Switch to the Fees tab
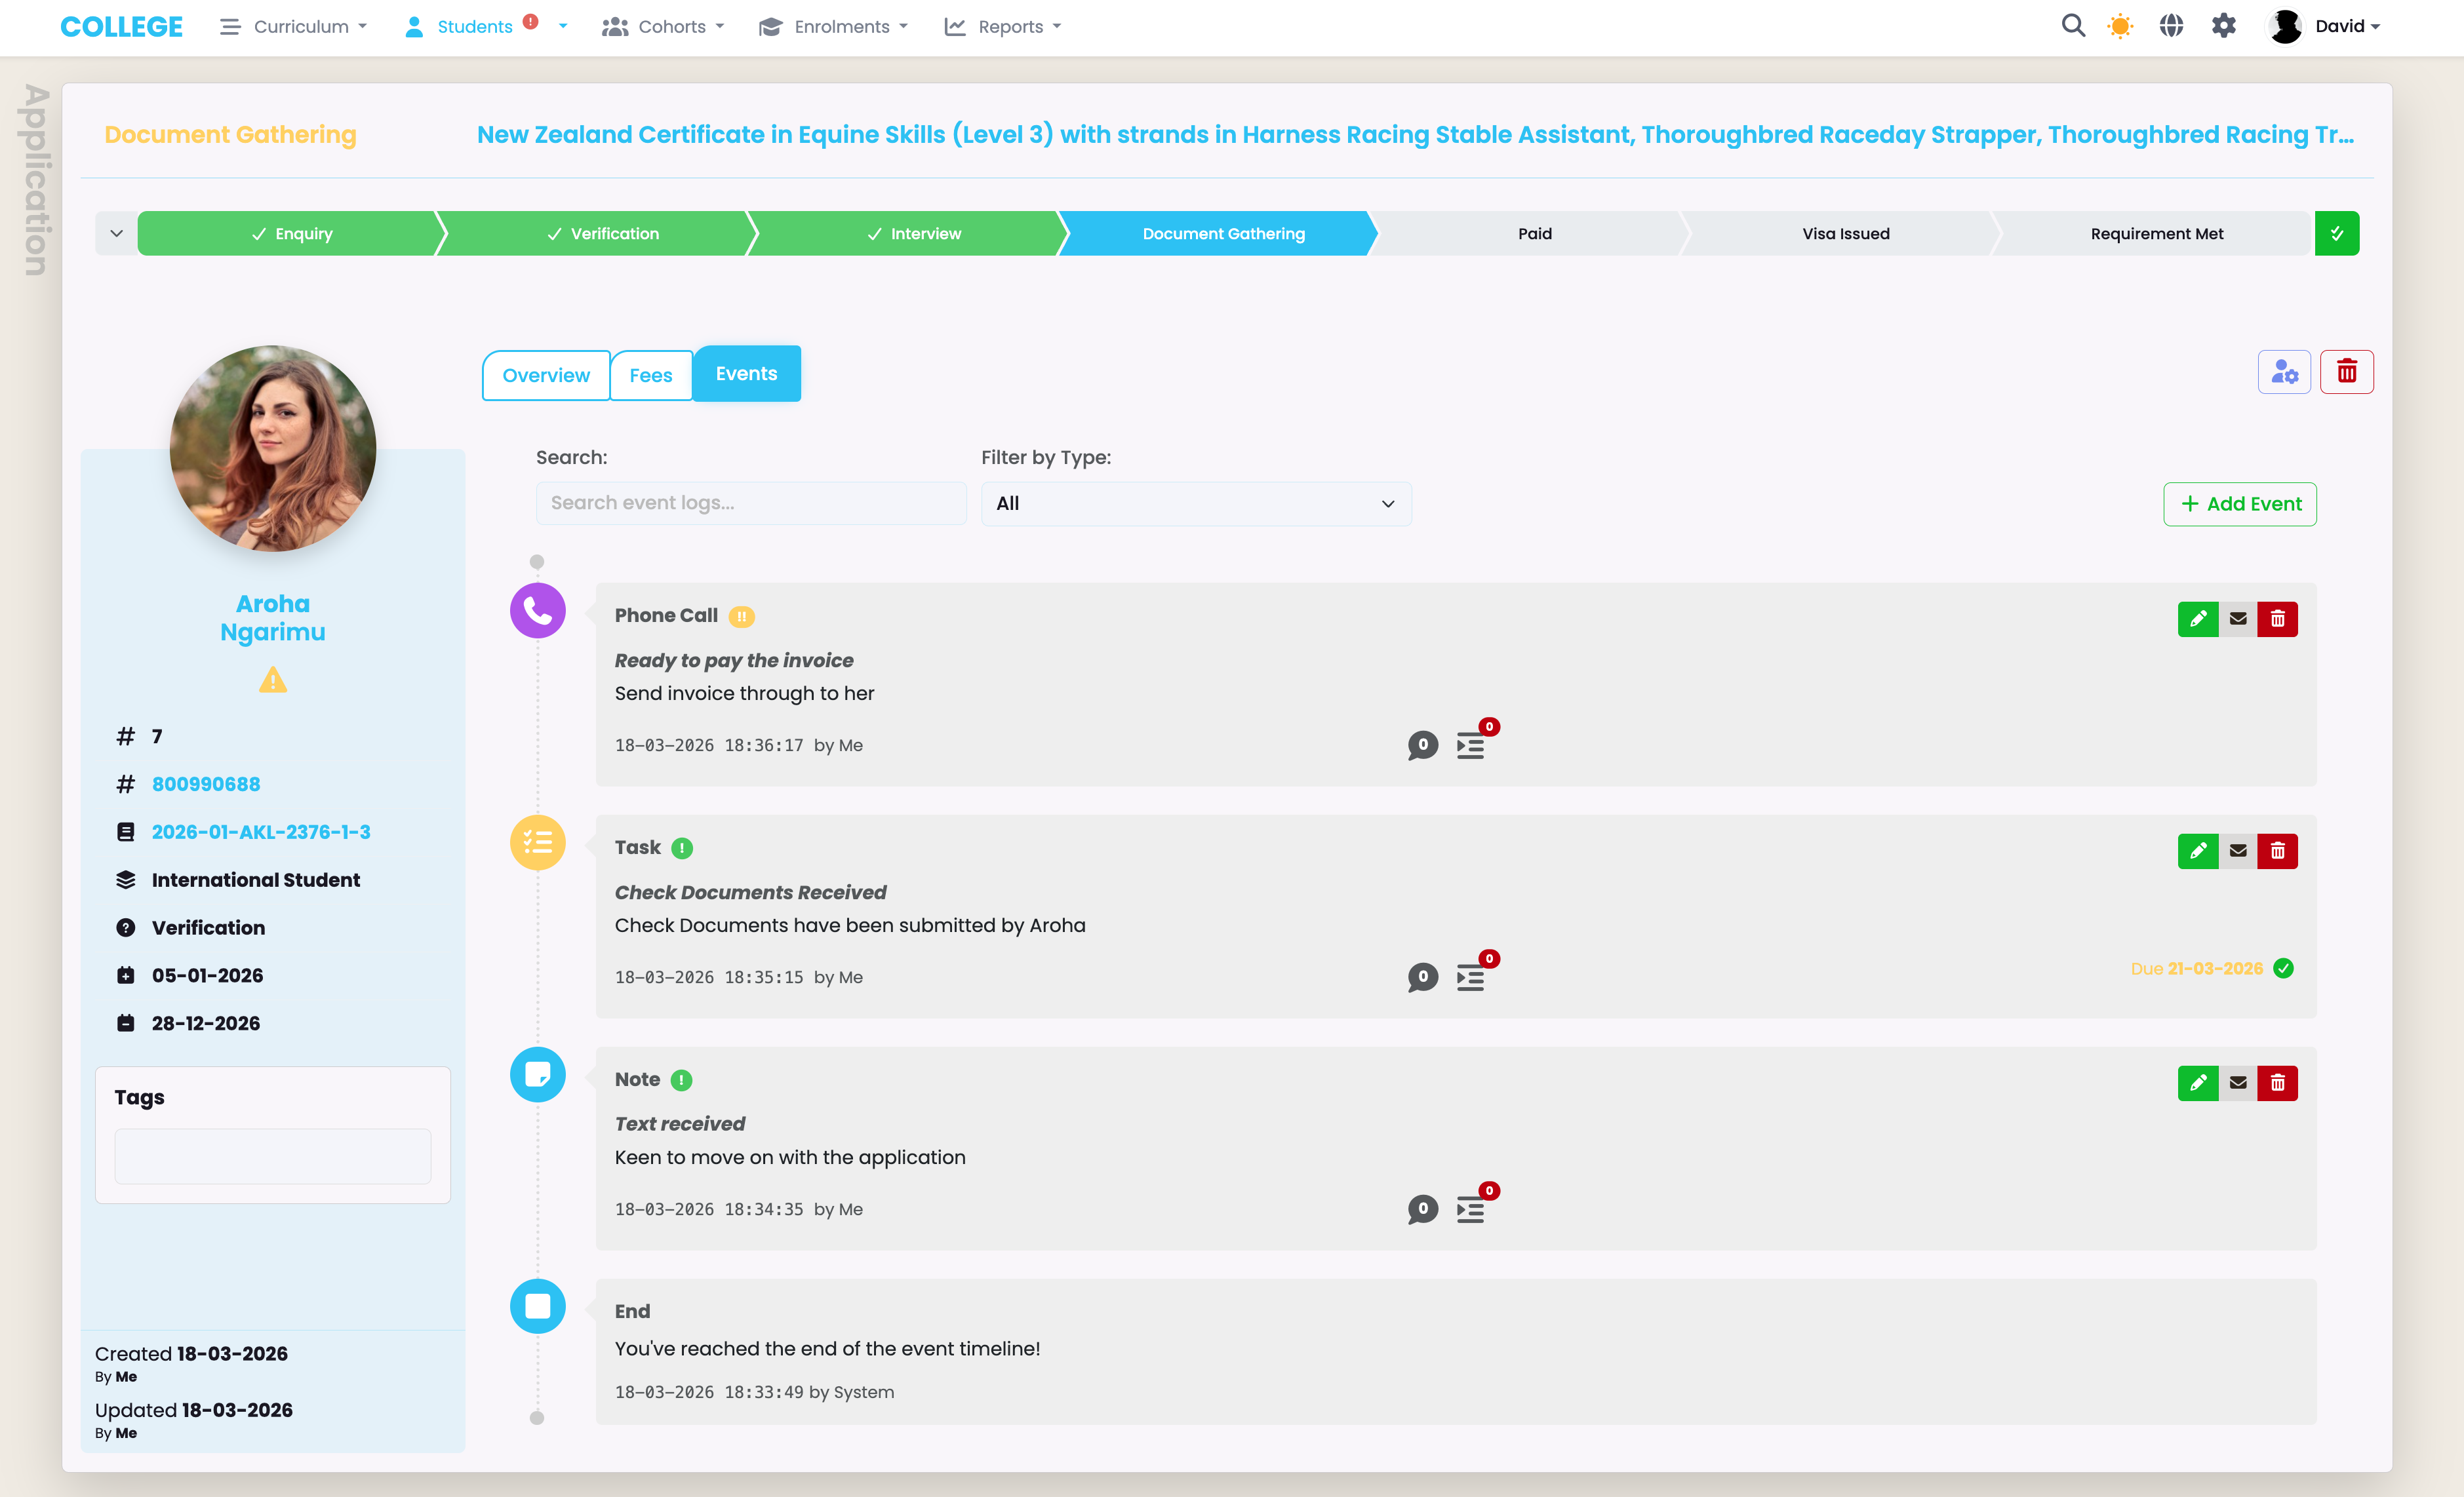 (x=650, y=375)
